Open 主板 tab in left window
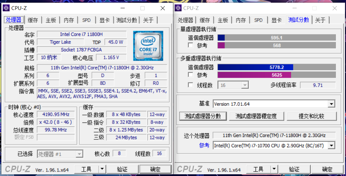This screenshot has width=346, height=176. point(51,20)
